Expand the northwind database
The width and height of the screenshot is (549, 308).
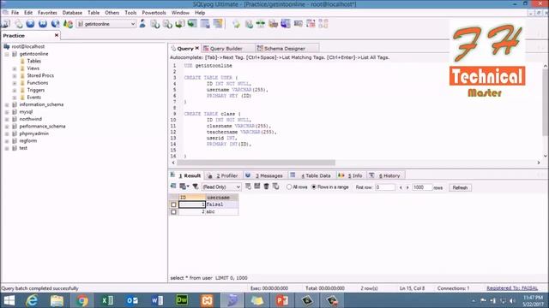pyautogui.click(x=7, y=119)
